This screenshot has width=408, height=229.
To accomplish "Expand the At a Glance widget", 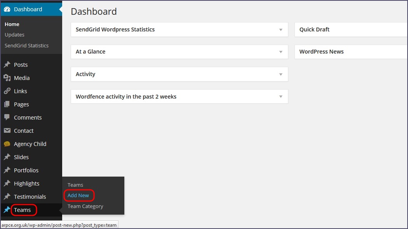I will point(281,52).
